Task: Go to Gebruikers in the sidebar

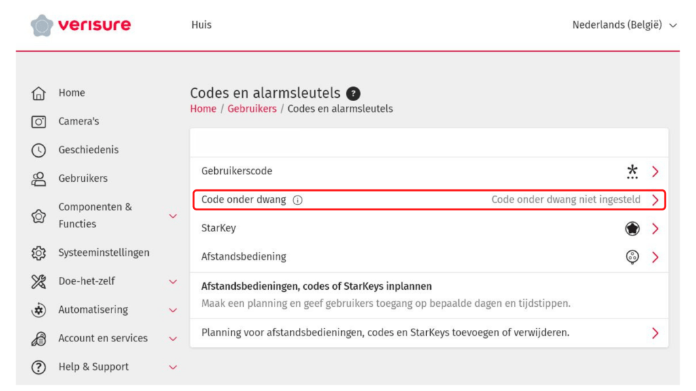Action: tap(82, 179)
